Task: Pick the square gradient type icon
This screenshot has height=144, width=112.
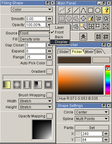Action: 48,85
